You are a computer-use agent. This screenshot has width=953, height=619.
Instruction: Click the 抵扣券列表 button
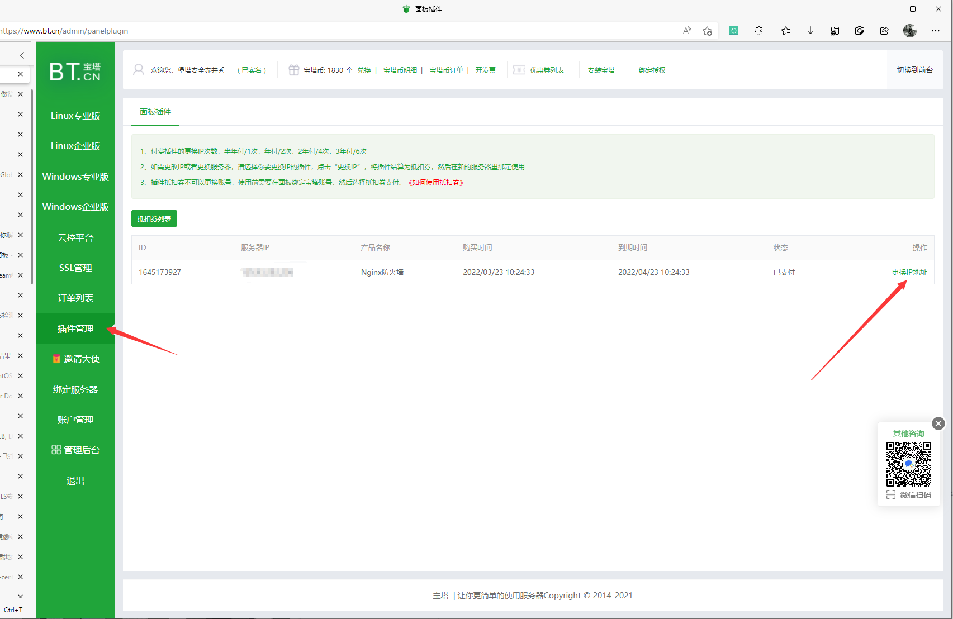pyautogui.click(x=154, y=218)
